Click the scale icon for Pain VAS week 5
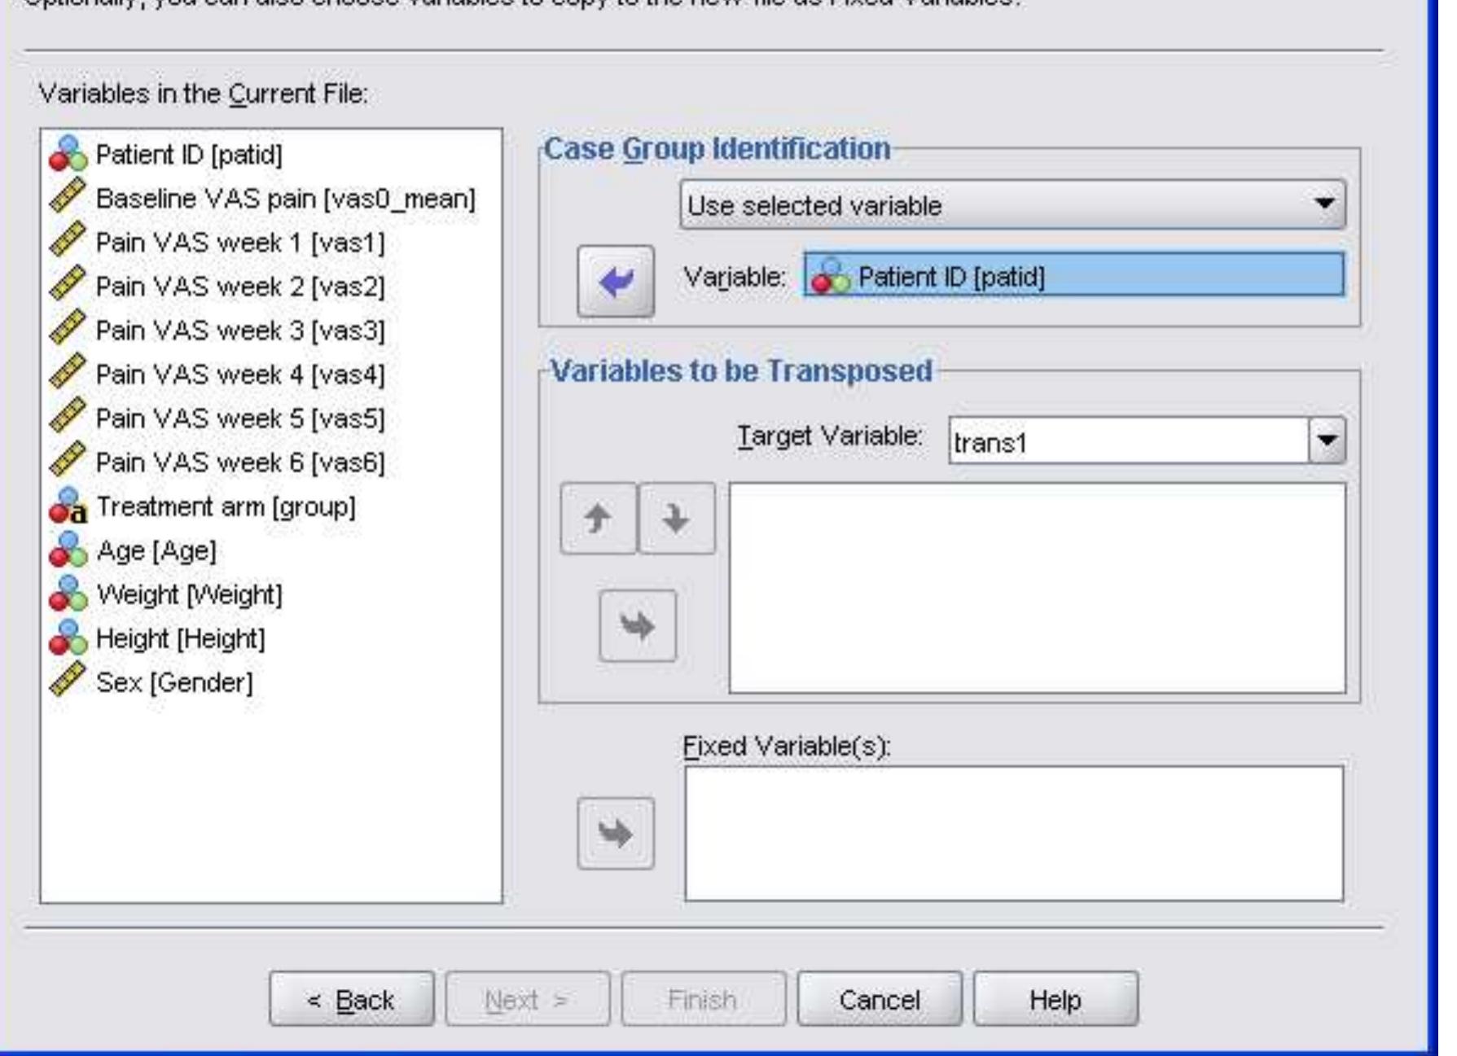Image resolution: width=1457 pixels, height=1056 pixels. pos(68,418)
